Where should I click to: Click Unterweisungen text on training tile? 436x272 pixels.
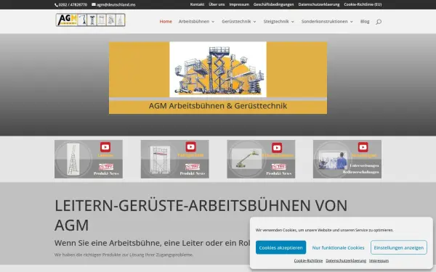(x=364, y=165)
